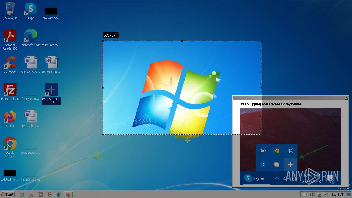This screenshot has height=198, width=352.
Task: Select the gradexbox... desktop file
Action: [x=31, y=148]
